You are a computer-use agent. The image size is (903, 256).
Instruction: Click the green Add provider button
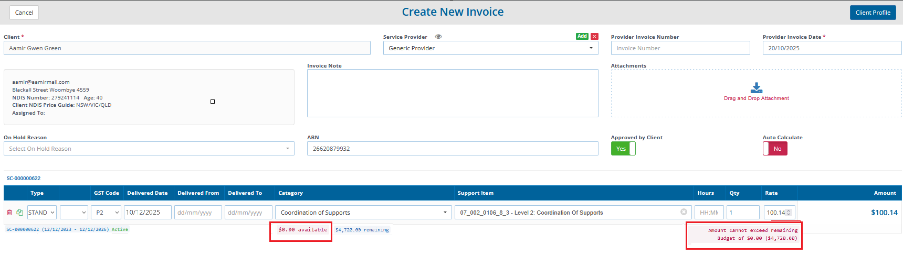tap(582, 37)
